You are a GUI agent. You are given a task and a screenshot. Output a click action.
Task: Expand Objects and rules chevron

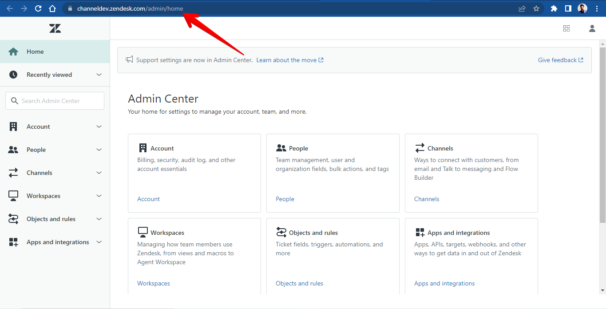(99, 219)
